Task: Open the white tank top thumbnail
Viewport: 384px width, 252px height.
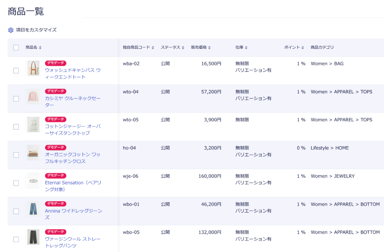Action: (33, 125)
